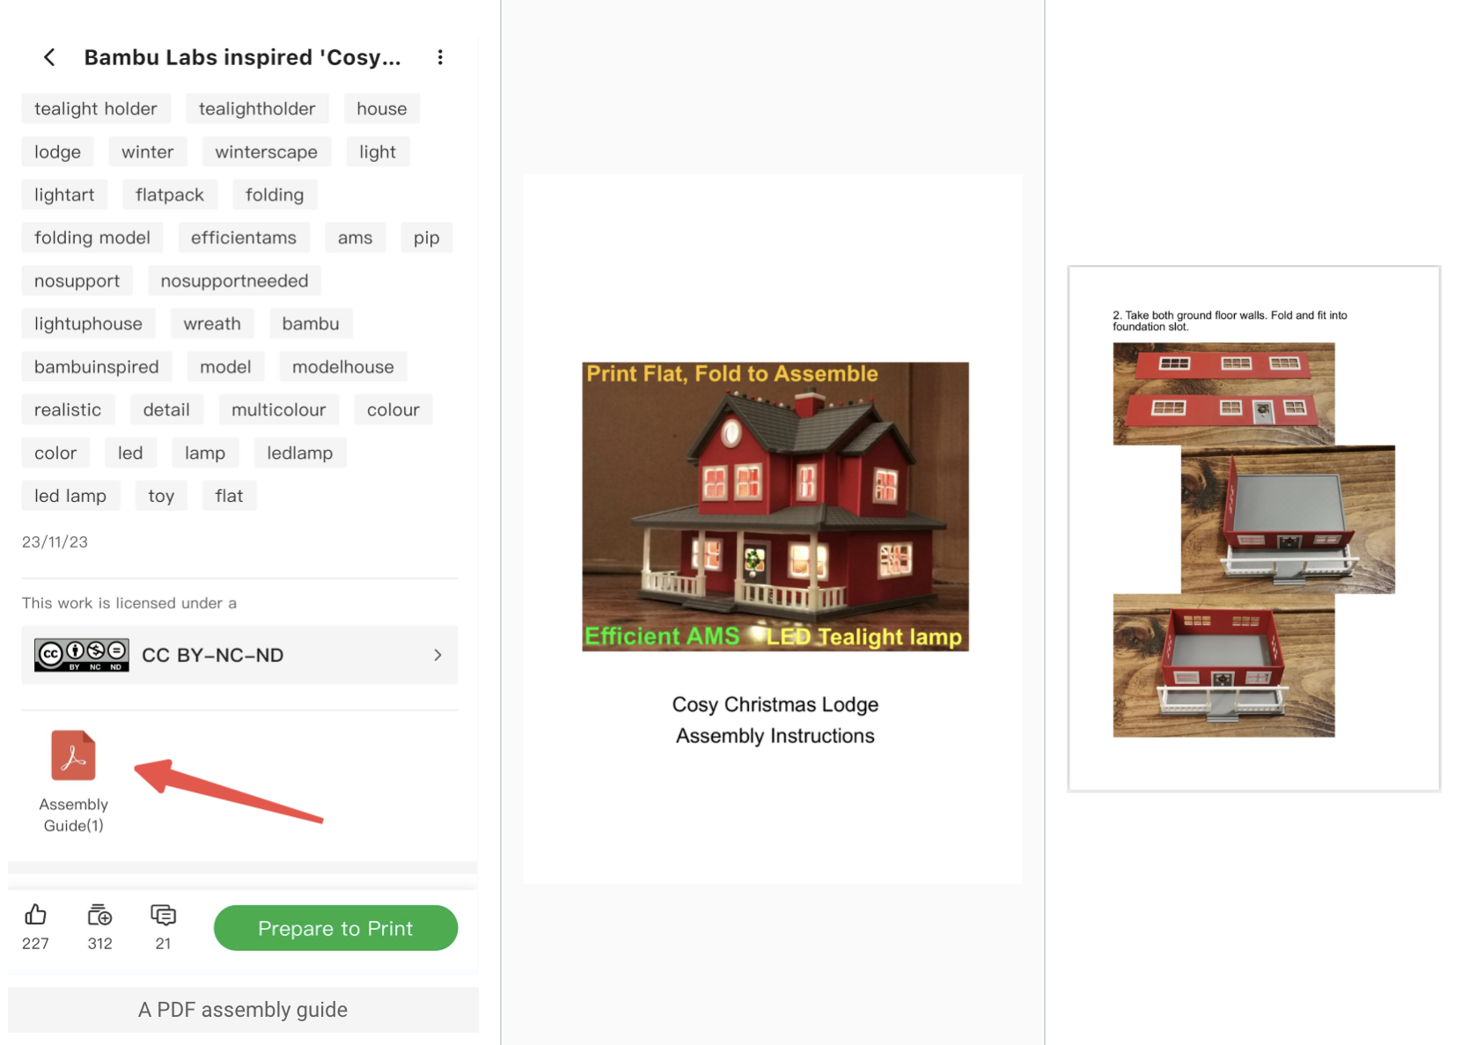Choose the 'led lamp' tag
This screenshot has width=1462, height=1045.
click(70, 496)
